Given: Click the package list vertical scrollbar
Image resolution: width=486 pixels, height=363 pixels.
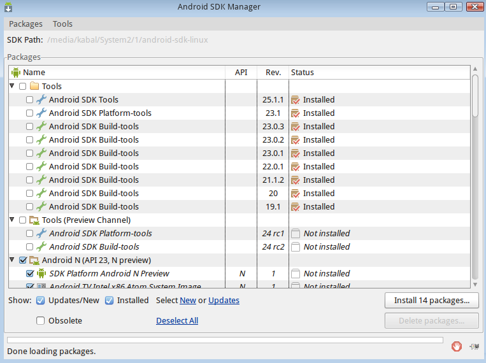Looking at the screenshot, I should pyautogui.click(x=475, y=178).
